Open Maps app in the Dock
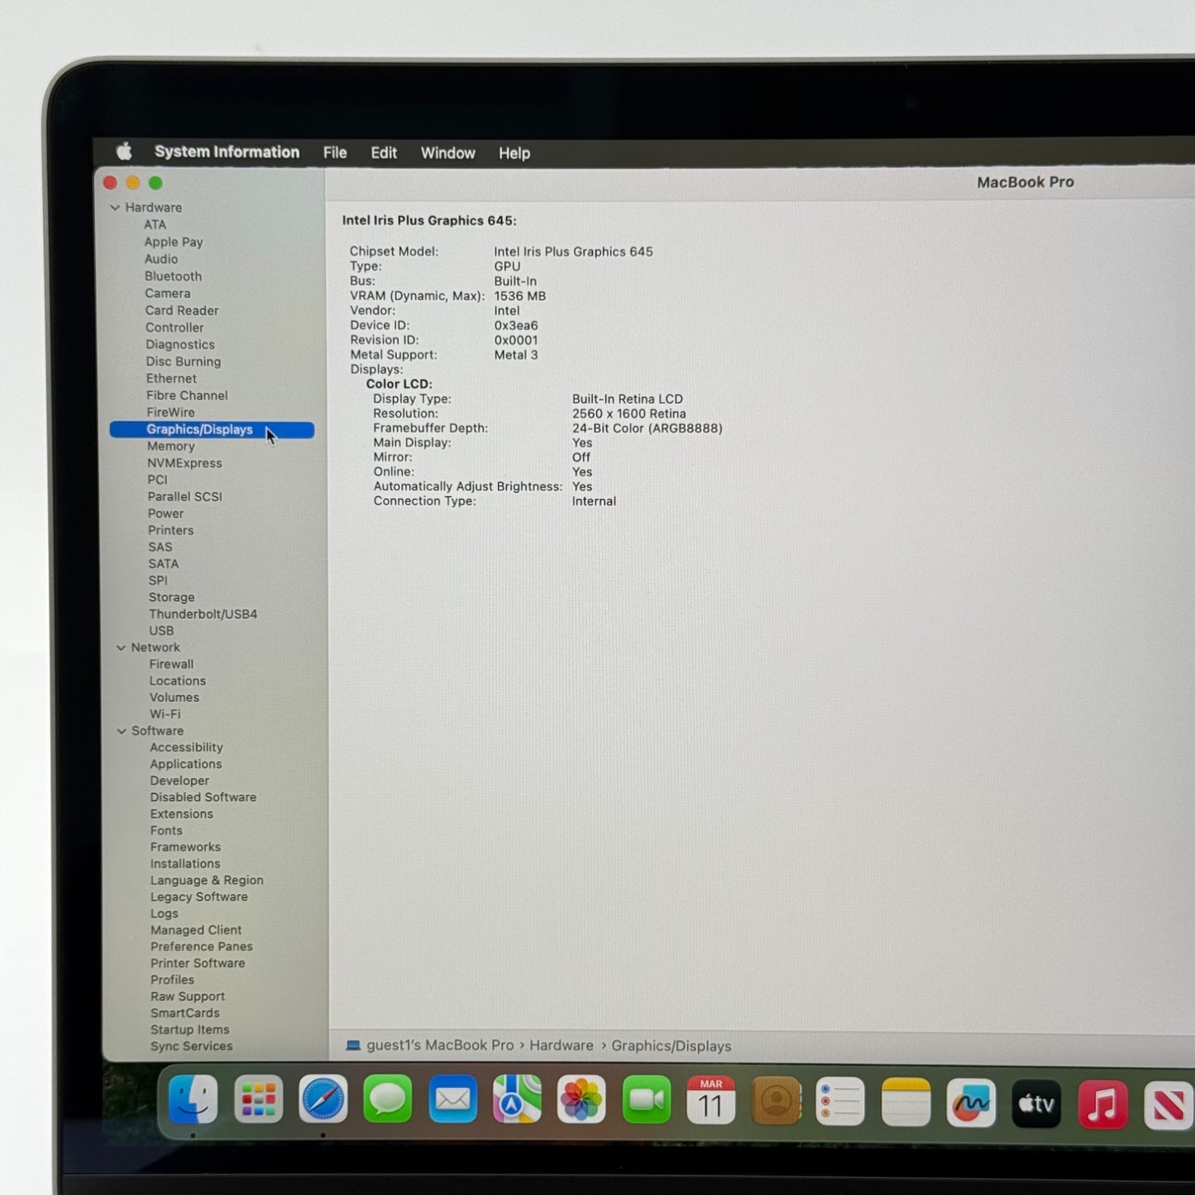The width and height of the screenshot is (1195, 1195). pyautogui.click(x=517, y=1100)
